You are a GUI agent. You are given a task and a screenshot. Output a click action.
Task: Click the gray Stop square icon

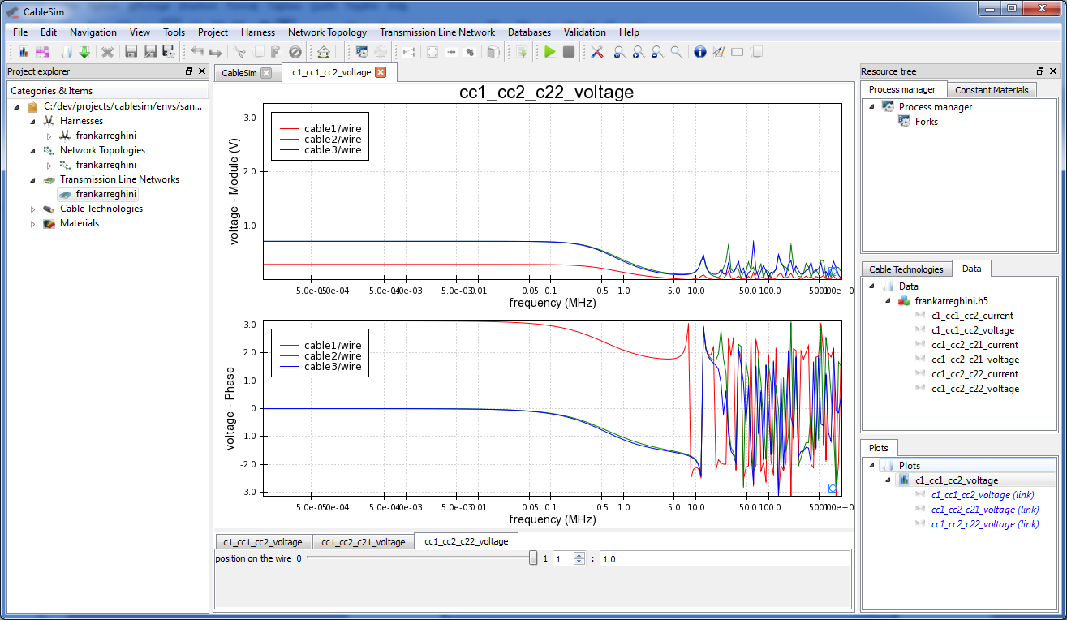pyautogui.click(x=569, y=52)
